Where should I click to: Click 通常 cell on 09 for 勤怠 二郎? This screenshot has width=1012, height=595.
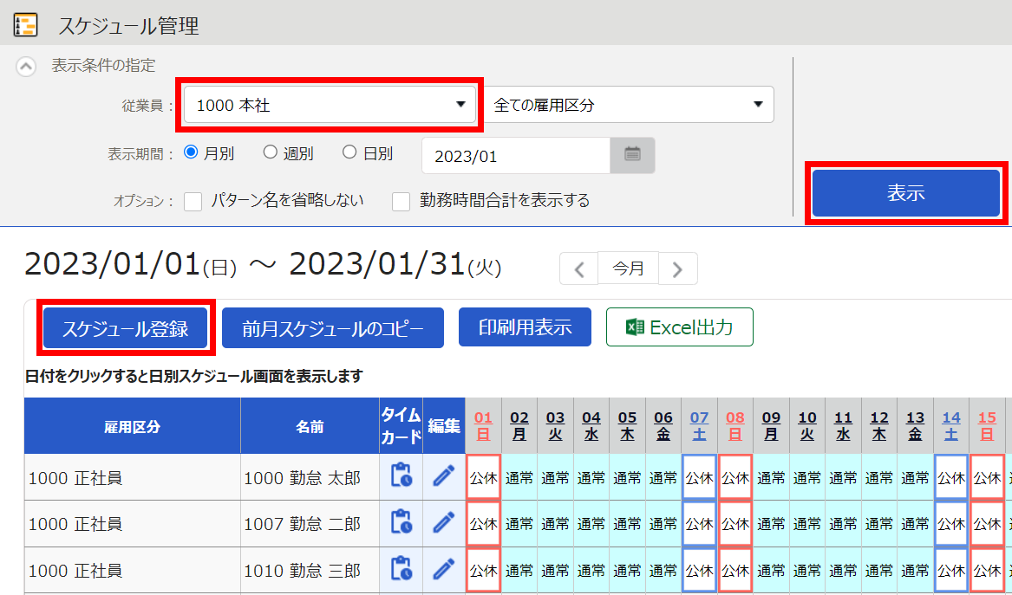[771, 524]
